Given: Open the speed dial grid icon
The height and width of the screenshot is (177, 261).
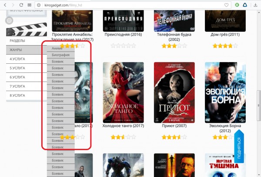Looking at the screenshot, I should [x=30, y=5].
